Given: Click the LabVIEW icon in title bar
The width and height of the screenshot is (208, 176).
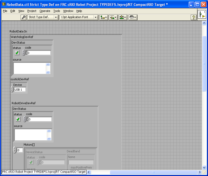Looking at the screenshot, I should click(x=4, y=4).
